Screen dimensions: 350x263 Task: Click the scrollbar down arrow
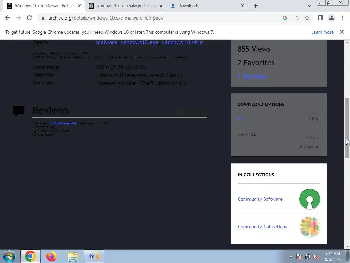347,247
